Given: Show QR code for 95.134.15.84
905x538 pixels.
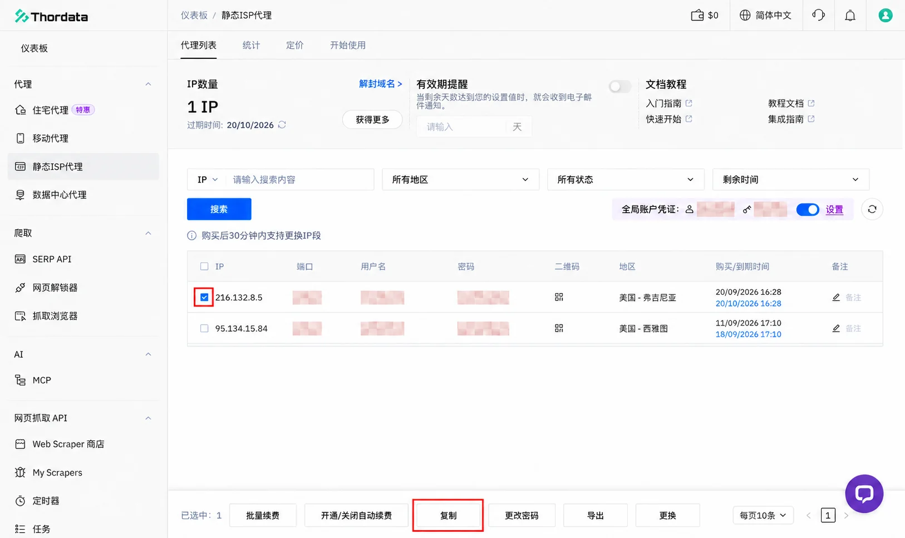Looking at the screenshot, I should pyautogui.click(x=559, y=328).
